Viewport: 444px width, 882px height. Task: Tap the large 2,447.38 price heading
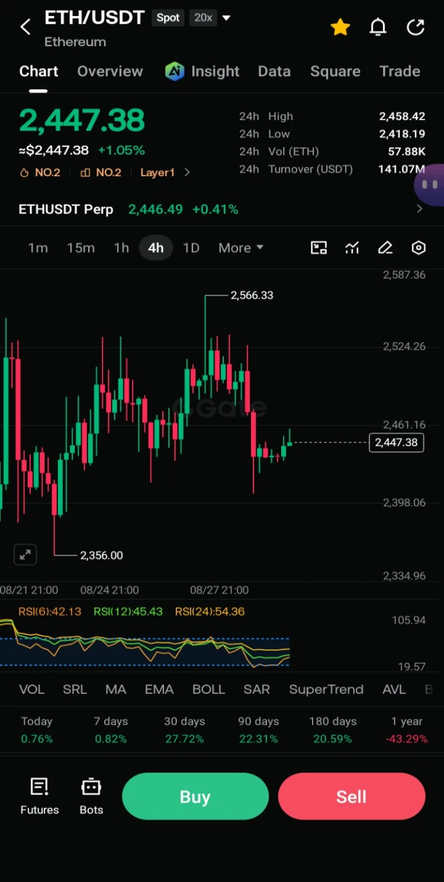[82, 120]
